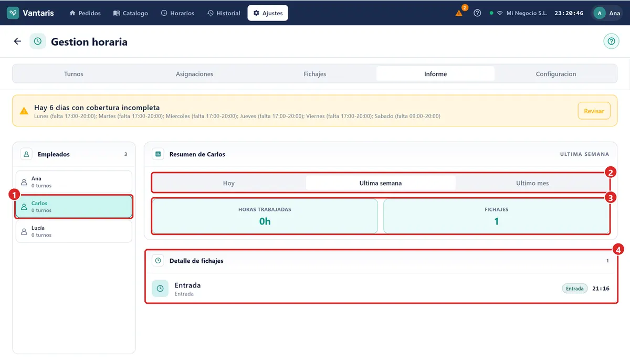Click the chart icon beside Resumen de Carlos
Screen dimensions: 630x363
158,154
